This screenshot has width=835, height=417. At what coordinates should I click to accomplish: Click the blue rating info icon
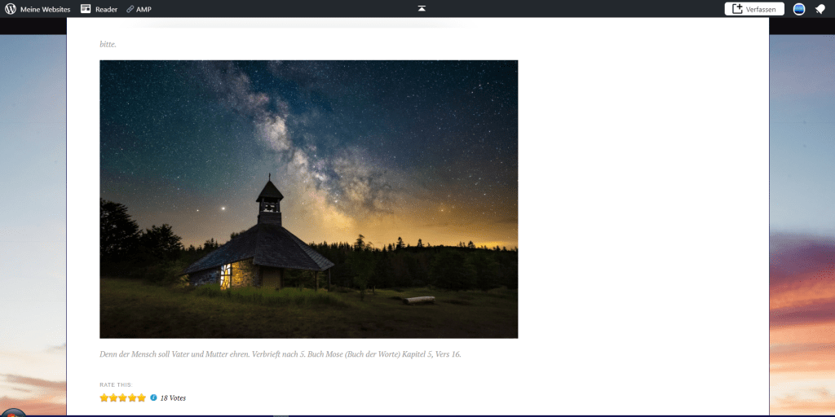click(153, 398)
